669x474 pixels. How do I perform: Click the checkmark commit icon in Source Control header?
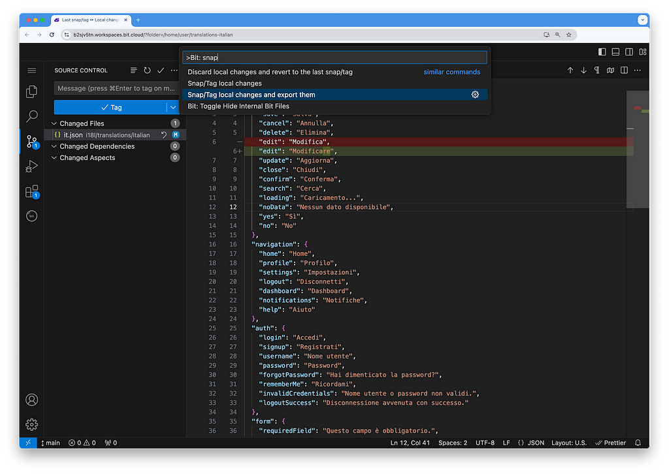161,71
